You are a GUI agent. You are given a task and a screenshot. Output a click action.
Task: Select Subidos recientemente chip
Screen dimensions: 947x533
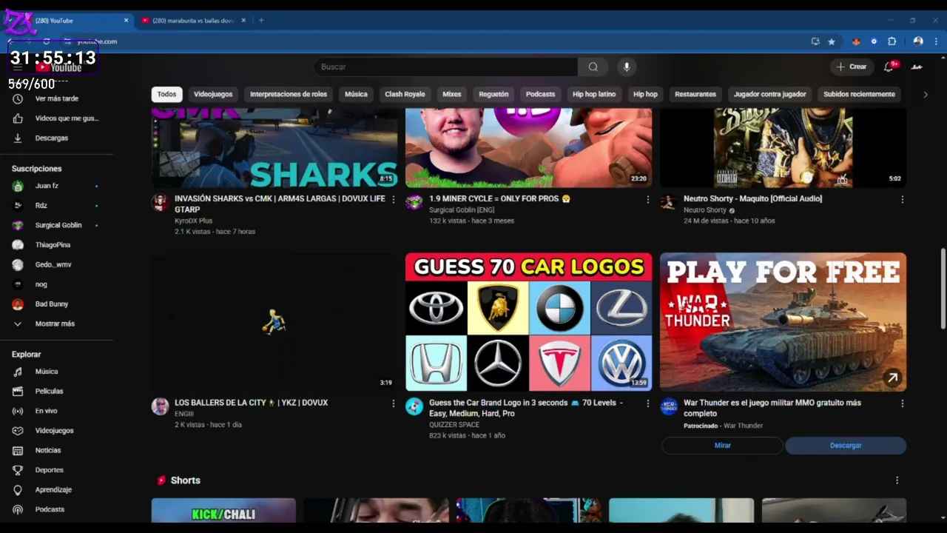point(859,94)
